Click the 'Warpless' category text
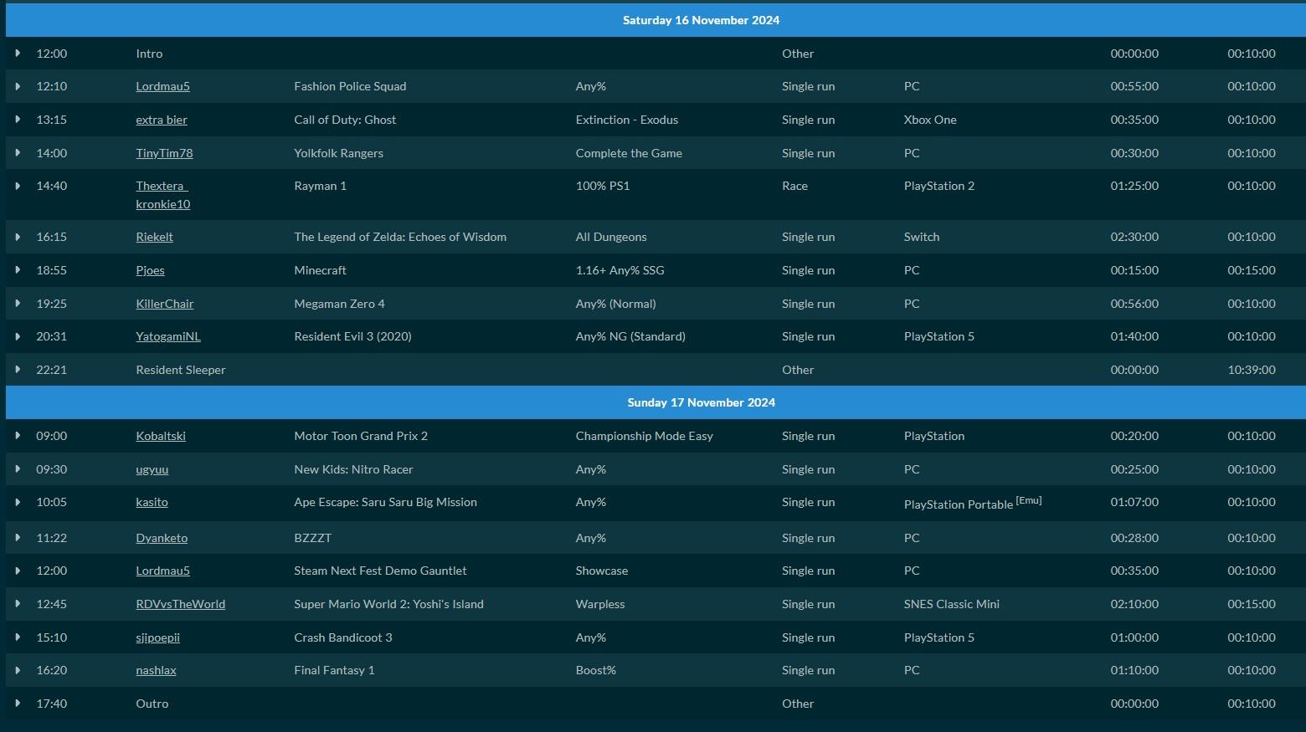This screenshot has width=1306, height=732. (600, 604)
